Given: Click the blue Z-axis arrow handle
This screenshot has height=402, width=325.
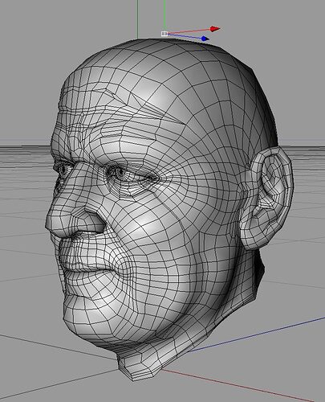Looking at the screenshot, I should click(205, 39).
